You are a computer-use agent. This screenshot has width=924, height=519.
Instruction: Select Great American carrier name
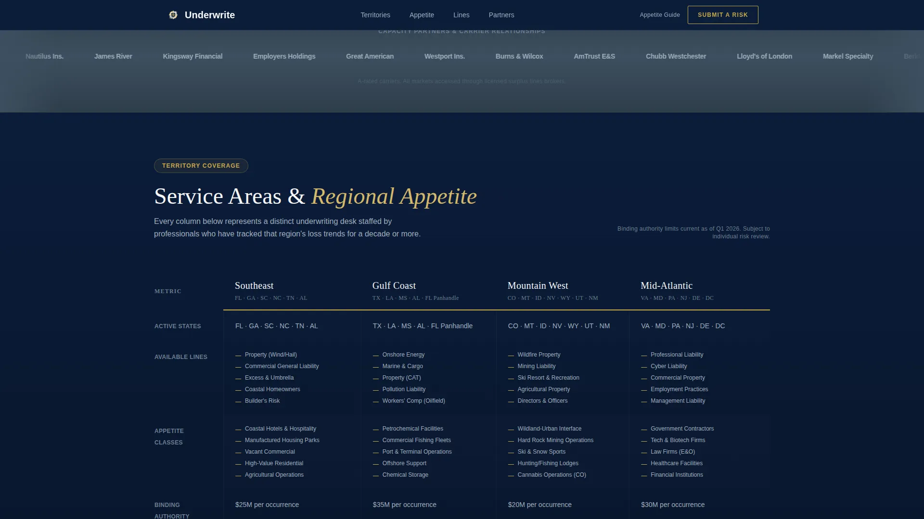coord(370,56)
